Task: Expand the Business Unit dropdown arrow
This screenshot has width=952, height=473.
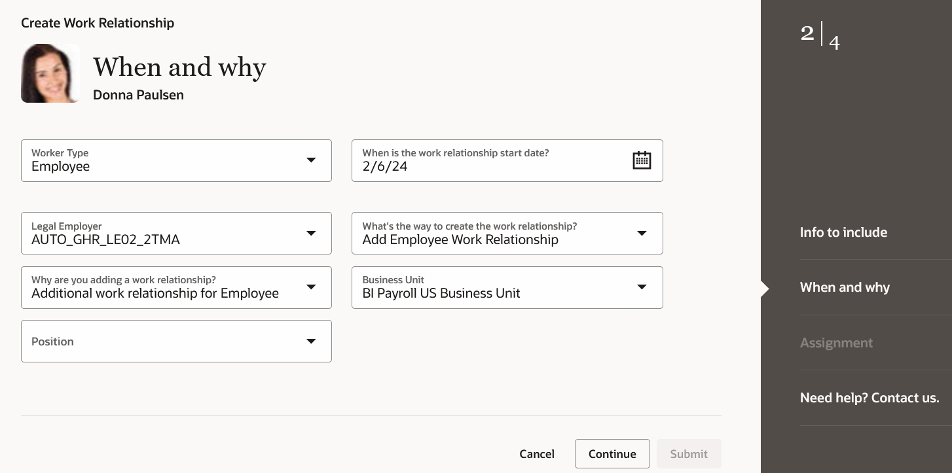Action: pos(642,287)
